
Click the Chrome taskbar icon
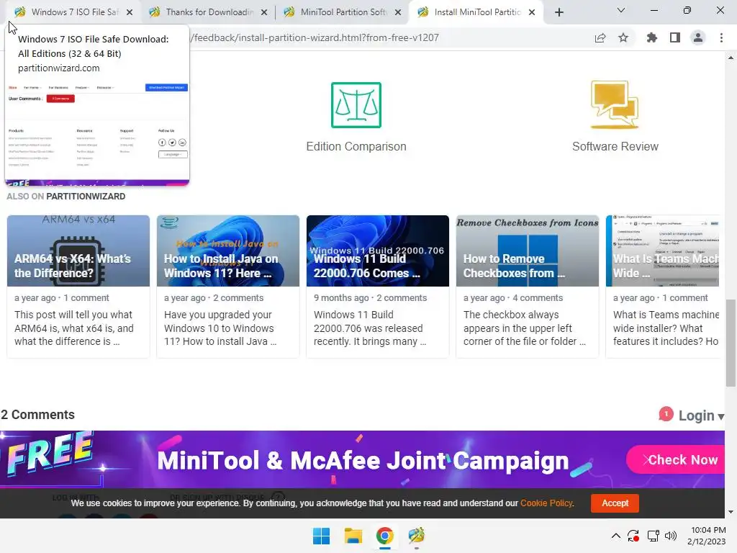384,536
